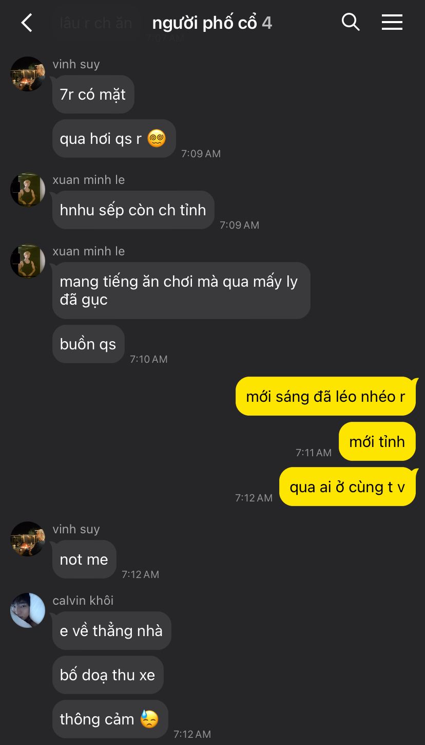Tap xuan minh le's avatar beside 'hnhu sếp'
The height and width of the screenshot is (745, 425).
point(28,190)
